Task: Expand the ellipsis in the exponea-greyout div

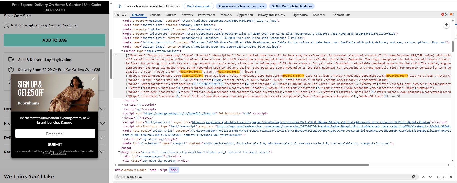Action: [169, 157]
